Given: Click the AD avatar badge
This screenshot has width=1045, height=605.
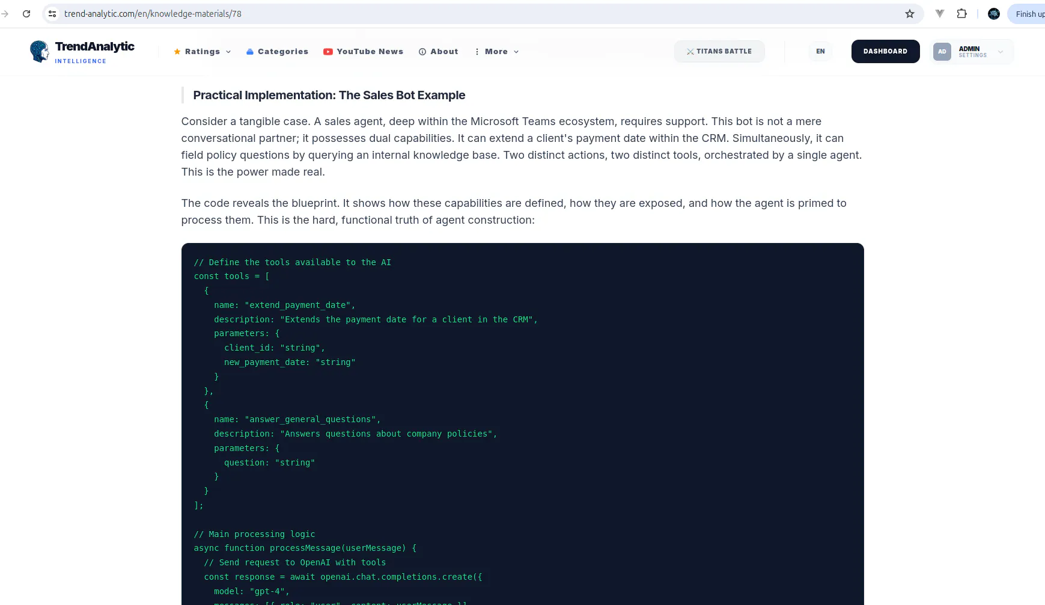Looking at the screenshot, I should (942, 52).
